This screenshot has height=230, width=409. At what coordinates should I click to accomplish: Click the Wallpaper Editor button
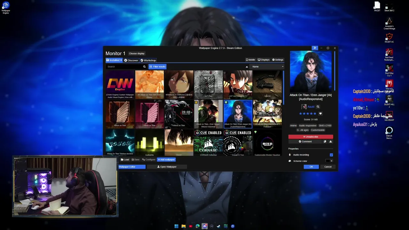pos(132,167)
